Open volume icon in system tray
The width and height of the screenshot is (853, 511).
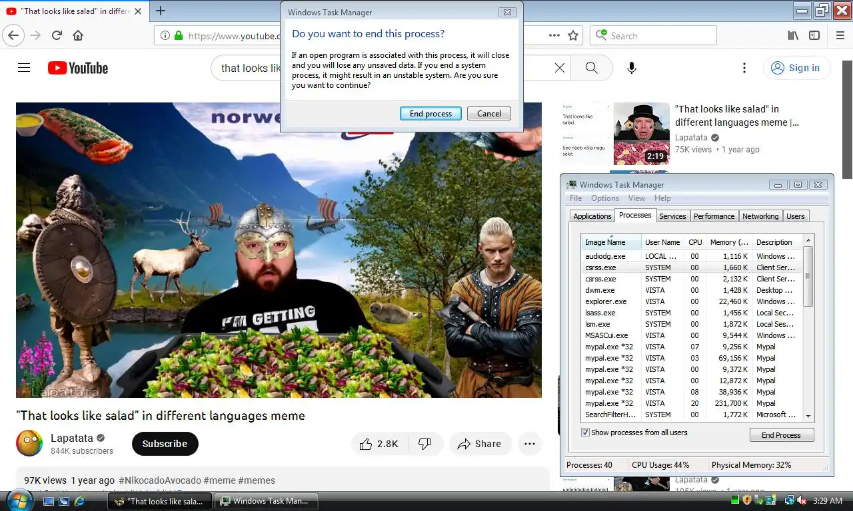click(x=802, y=500)
